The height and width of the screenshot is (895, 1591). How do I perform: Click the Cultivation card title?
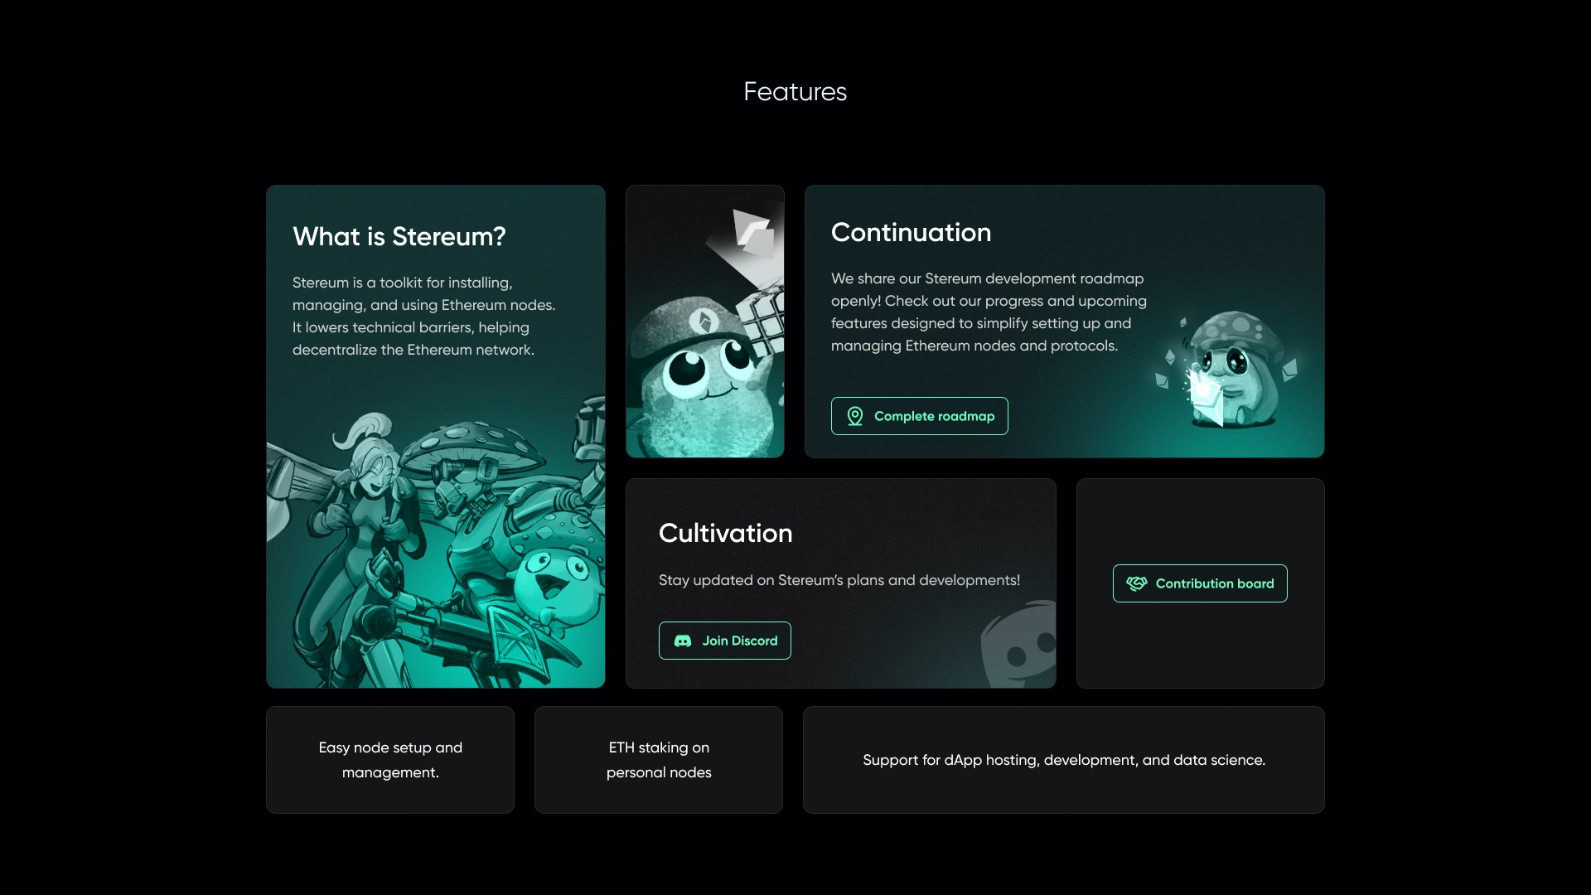click(725, 533)
